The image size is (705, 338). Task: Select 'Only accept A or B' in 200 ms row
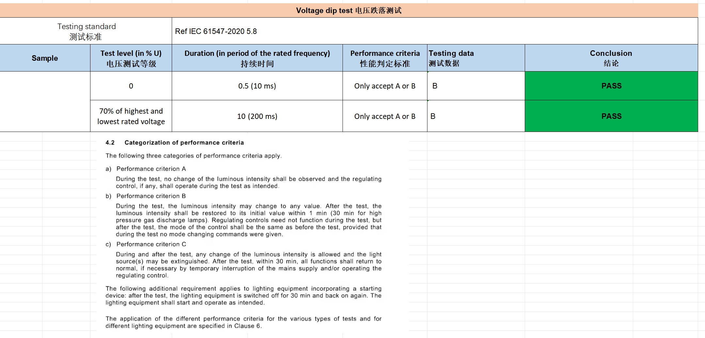click(x=385, y=116)
